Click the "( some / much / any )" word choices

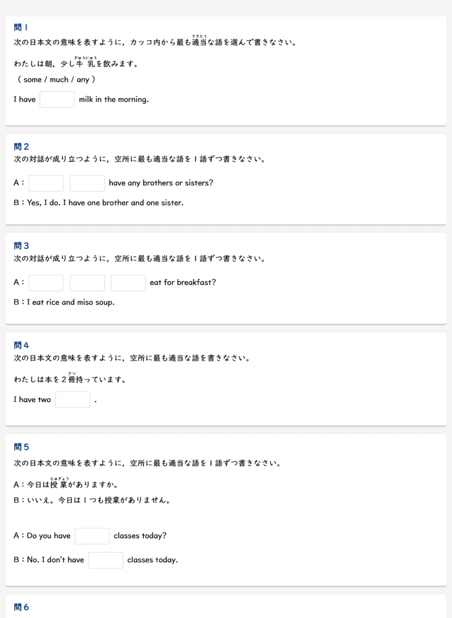pos(56,80)
